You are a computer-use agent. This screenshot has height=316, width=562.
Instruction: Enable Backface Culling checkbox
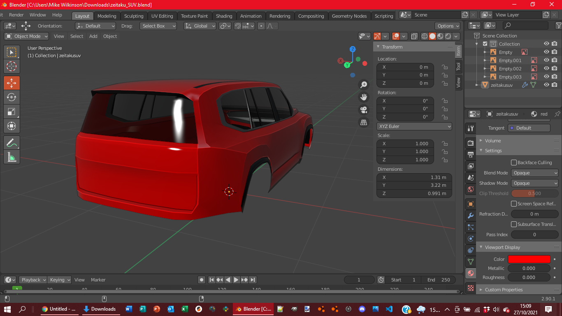(514, 163)
